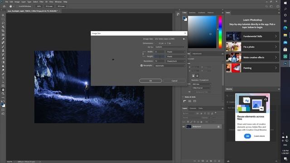Select the Gradient tool

pos(3,62)
